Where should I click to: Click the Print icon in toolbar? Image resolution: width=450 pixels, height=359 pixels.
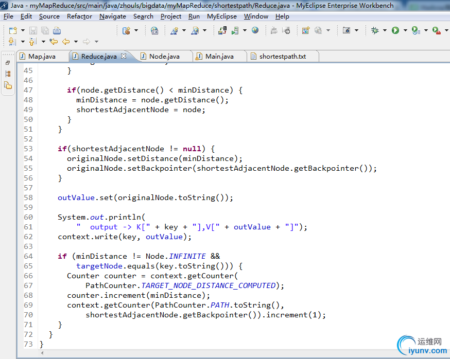[x=57, y=30]
